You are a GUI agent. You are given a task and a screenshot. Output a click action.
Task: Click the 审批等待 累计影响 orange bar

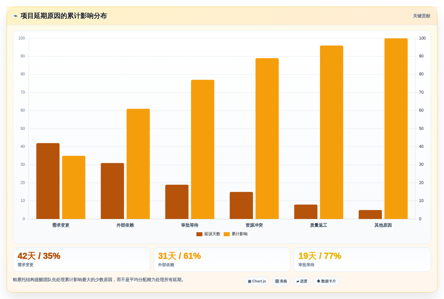pos(203,149)
